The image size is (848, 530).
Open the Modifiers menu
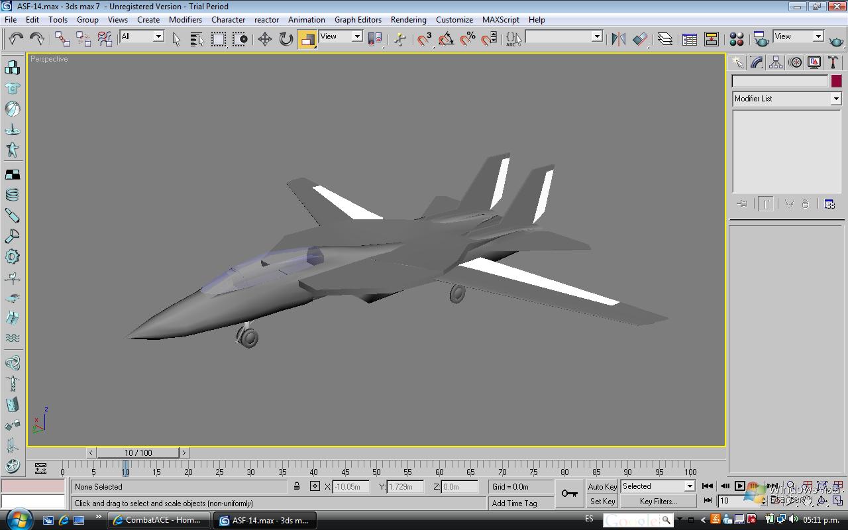(185, 19)
